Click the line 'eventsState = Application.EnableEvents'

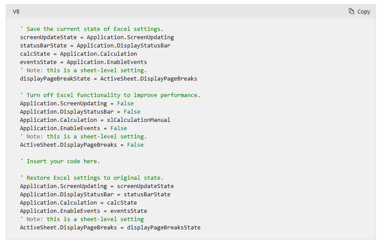tap(83, 62)
